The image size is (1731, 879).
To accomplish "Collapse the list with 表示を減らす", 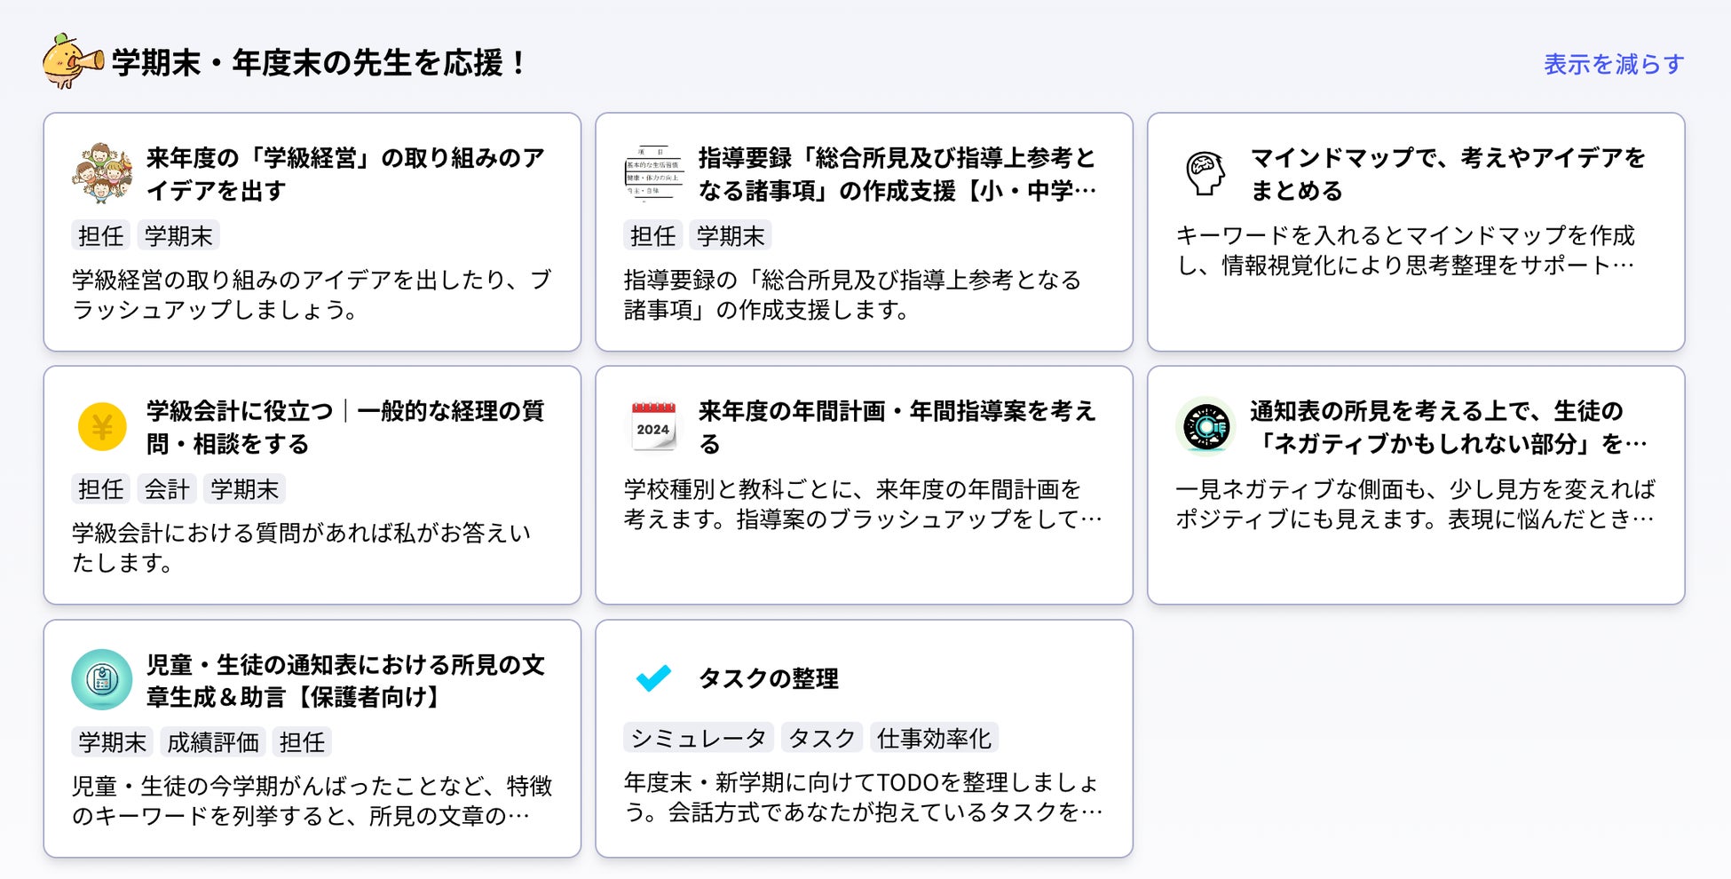I will 1613,65.
